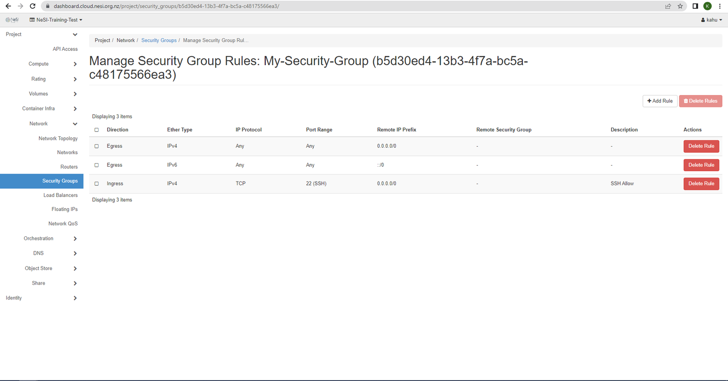Select the IPv6 Egress rule checkbox
Image resolution: width=728 pixels, height=381 pixels.
pyautogui.click(x=97, y=165)
